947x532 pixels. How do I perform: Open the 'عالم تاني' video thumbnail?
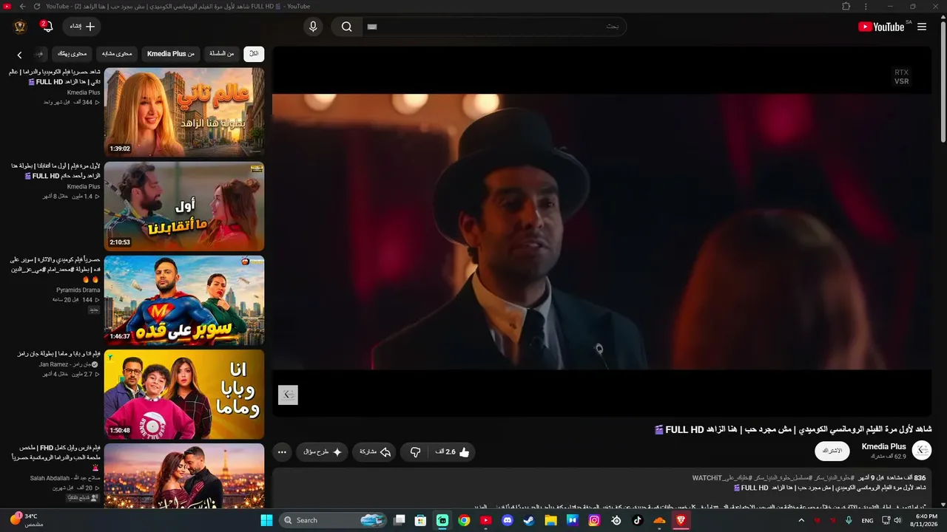184,112
